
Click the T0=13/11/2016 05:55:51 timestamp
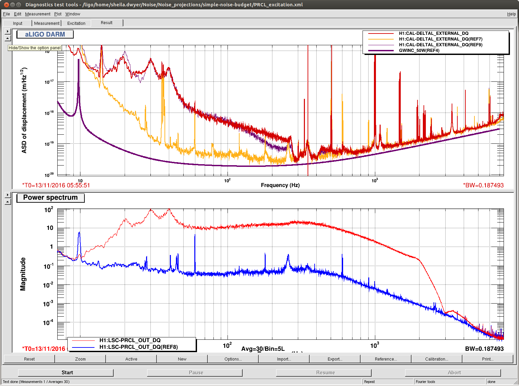[x=56, y=185]
